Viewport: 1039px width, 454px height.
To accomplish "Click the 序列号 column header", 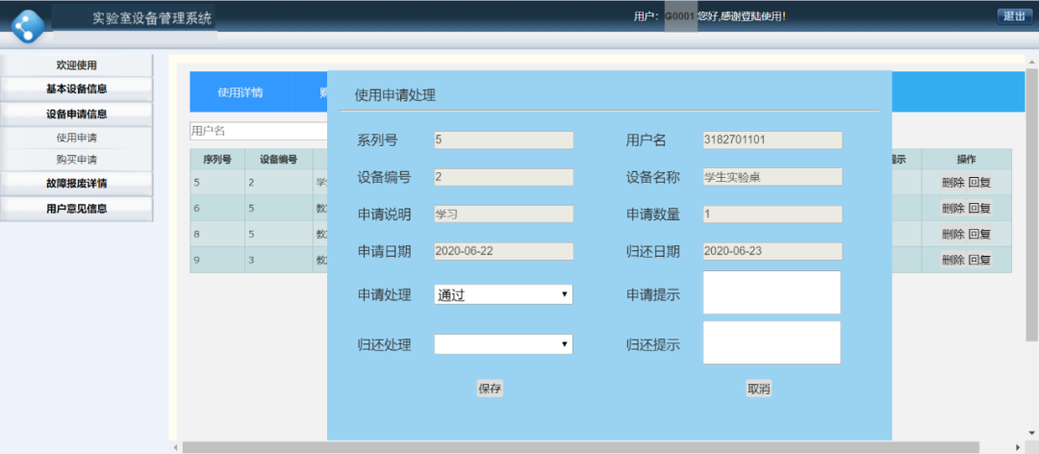I will (x=217, y=159).
